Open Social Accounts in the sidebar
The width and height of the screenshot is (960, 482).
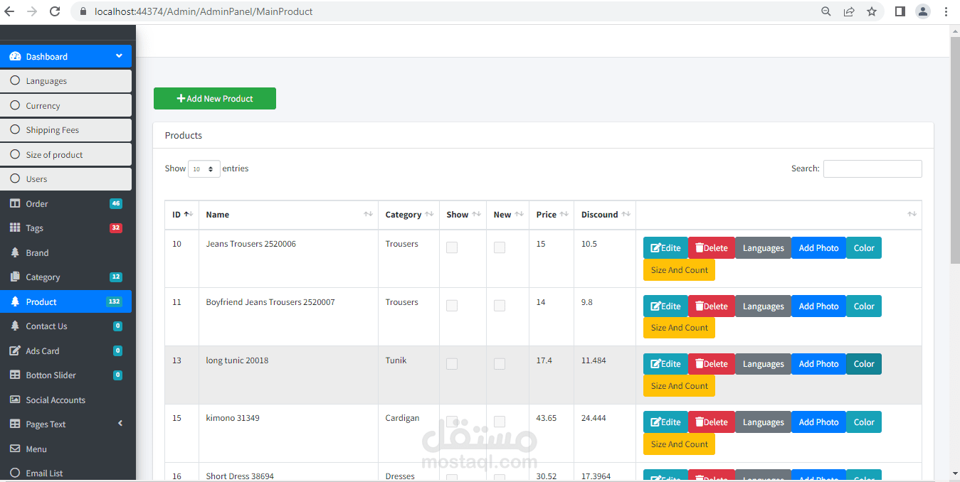[x=66, y=400]
